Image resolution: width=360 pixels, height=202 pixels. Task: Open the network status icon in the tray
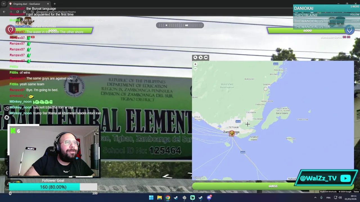[x=336, y=198]
